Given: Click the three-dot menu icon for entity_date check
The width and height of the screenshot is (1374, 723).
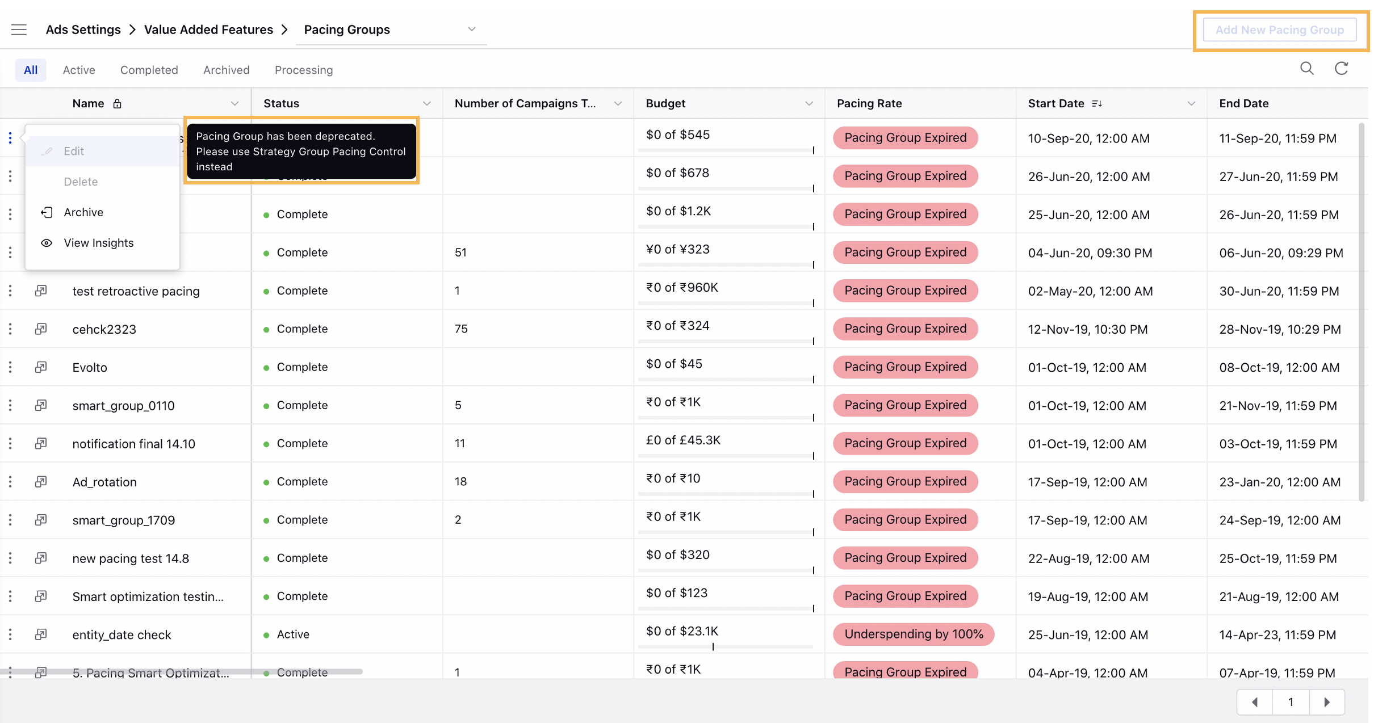Looking at the screenshot, I should click(10, 634).
